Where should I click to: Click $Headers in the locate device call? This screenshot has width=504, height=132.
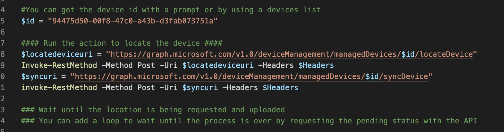tap(316, 65)
